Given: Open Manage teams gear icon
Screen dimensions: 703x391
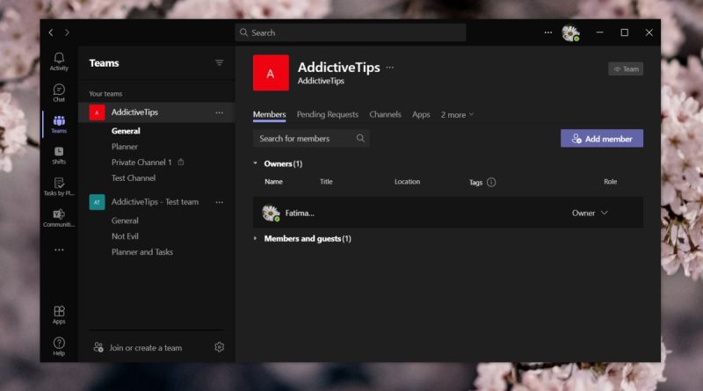Looking at the screenshot, I should (219, 347).
